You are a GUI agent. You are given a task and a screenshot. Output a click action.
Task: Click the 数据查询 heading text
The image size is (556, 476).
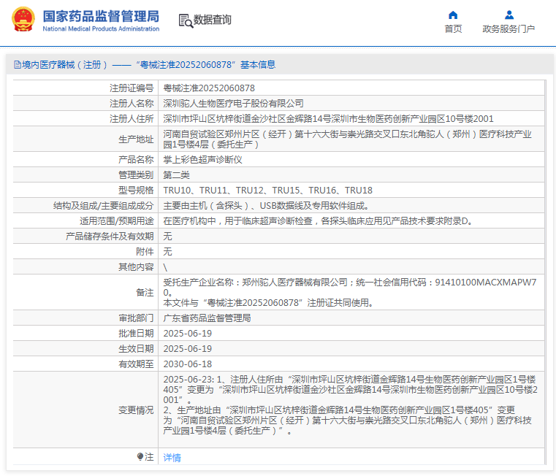coord(213,20)
